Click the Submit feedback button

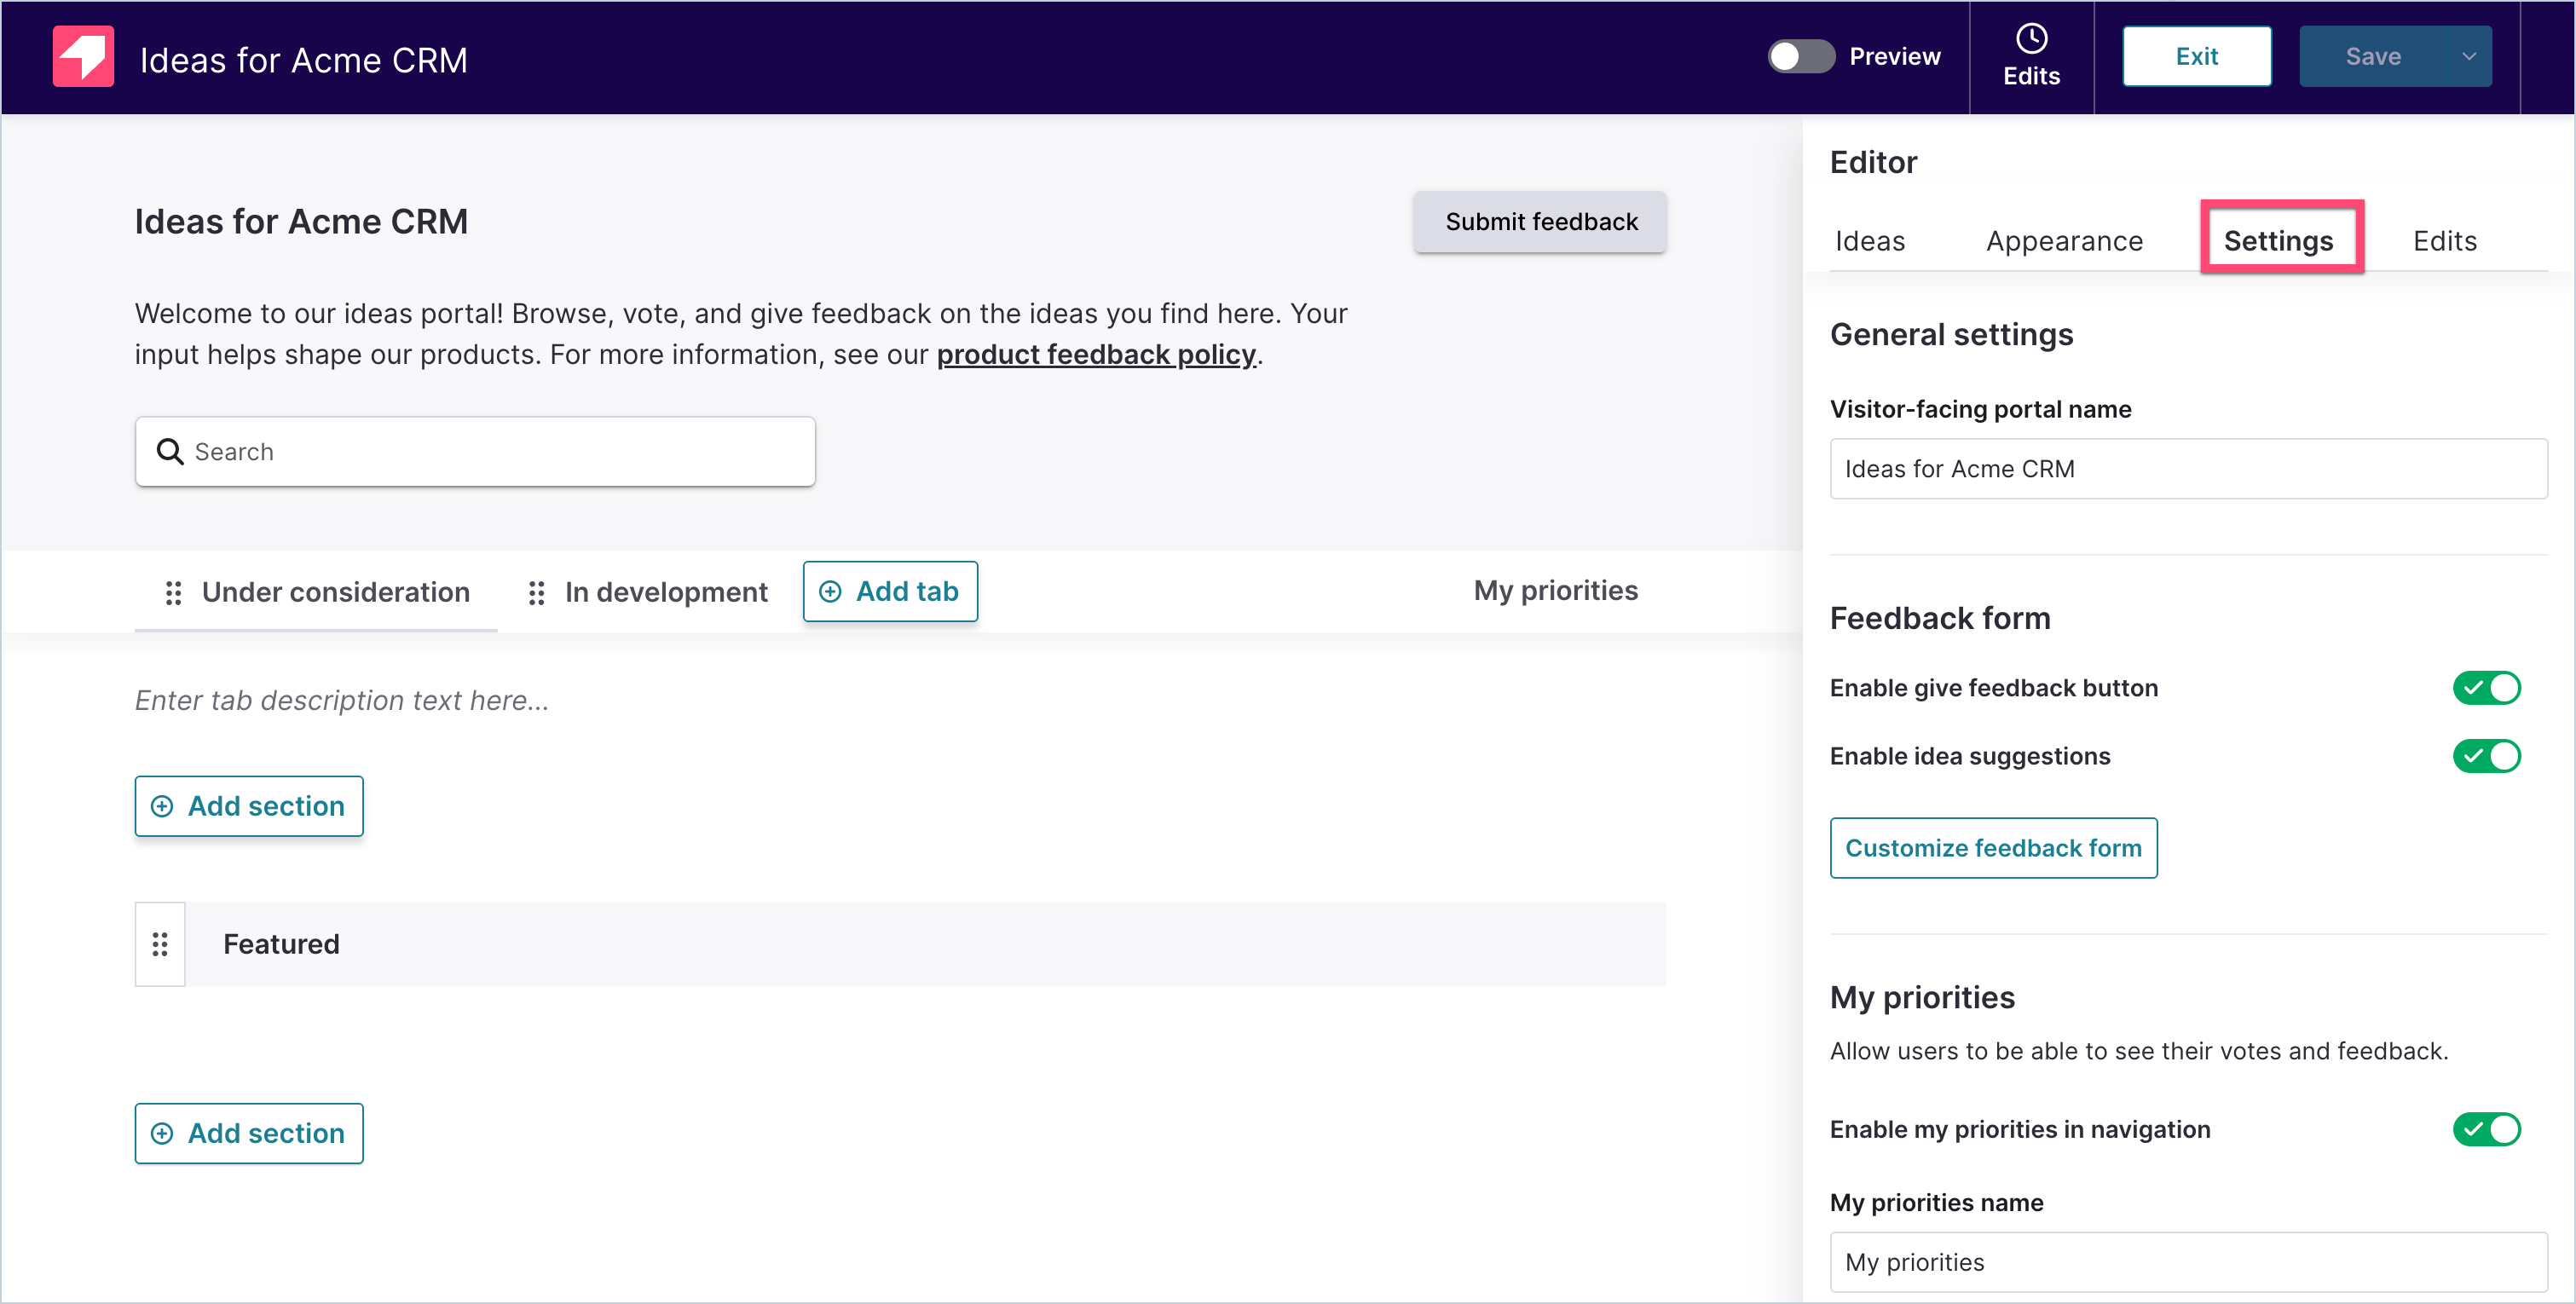(1540, 221)
